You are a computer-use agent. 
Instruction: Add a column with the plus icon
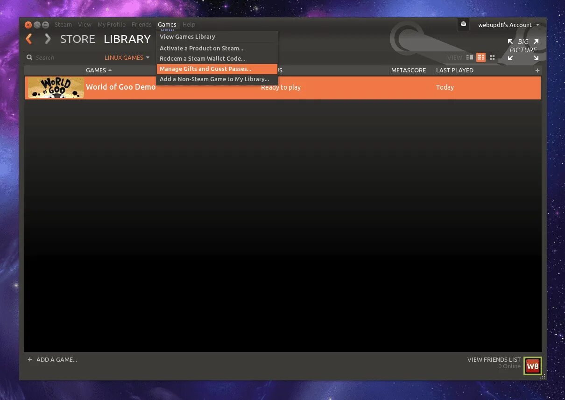(x=537, y=70)
